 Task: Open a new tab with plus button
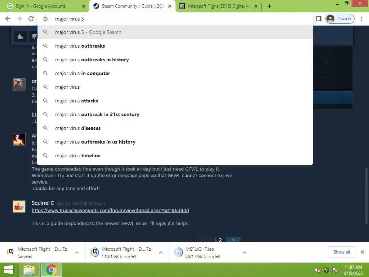tap(270, 6)
